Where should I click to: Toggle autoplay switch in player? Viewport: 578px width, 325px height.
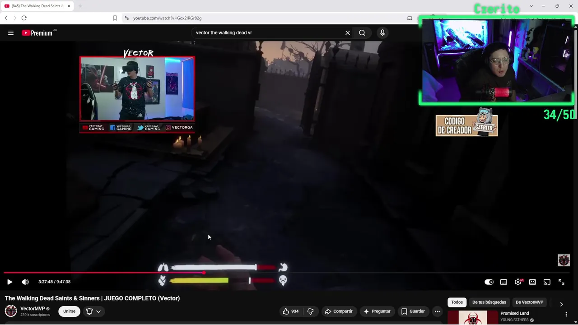point(489,282)
